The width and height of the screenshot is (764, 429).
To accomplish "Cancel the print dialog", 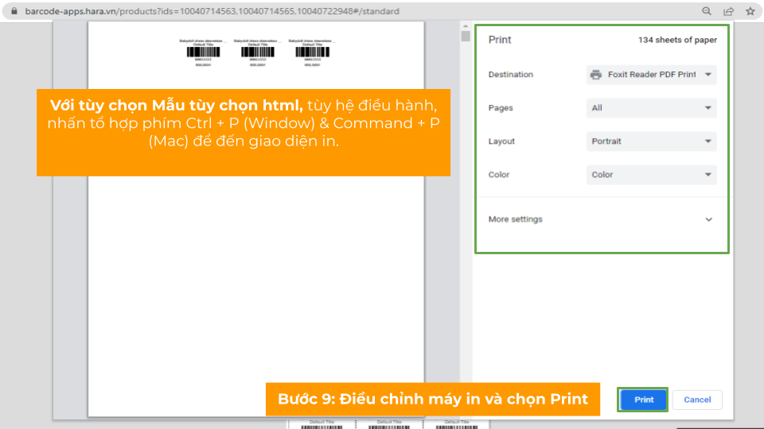I will click(x=697, y=400).
